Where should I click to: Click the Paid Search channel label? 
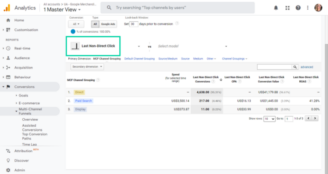click(x=83, y=101)
